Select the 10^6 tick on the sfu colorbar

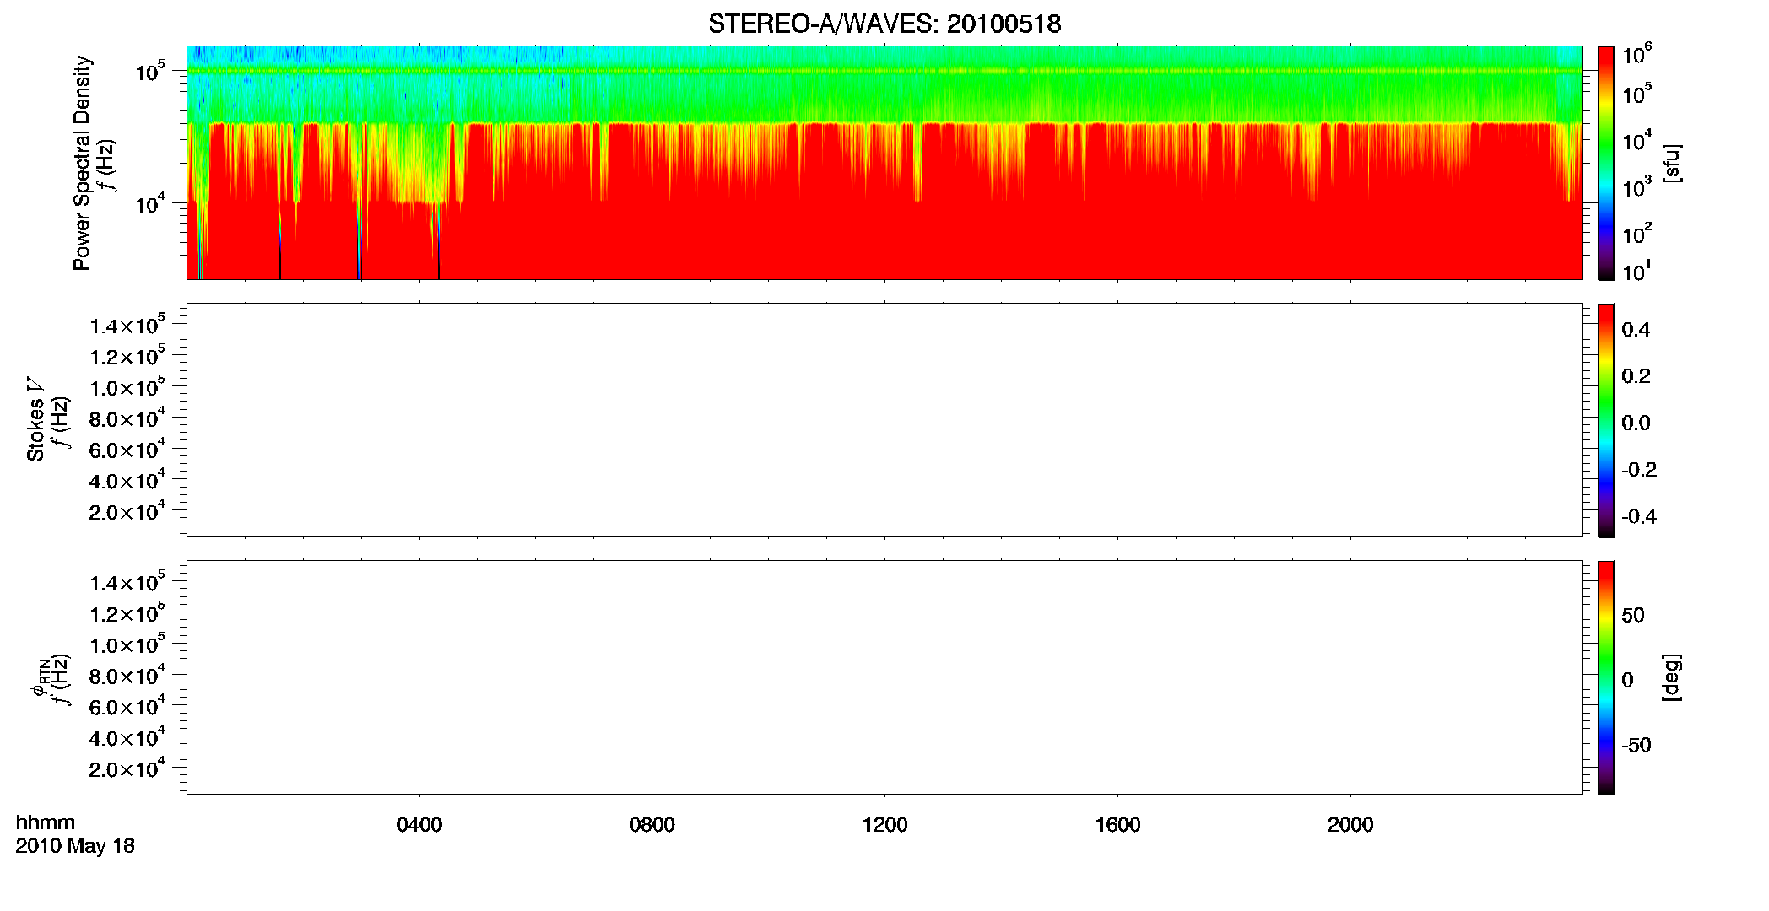tap(1636, 55)
